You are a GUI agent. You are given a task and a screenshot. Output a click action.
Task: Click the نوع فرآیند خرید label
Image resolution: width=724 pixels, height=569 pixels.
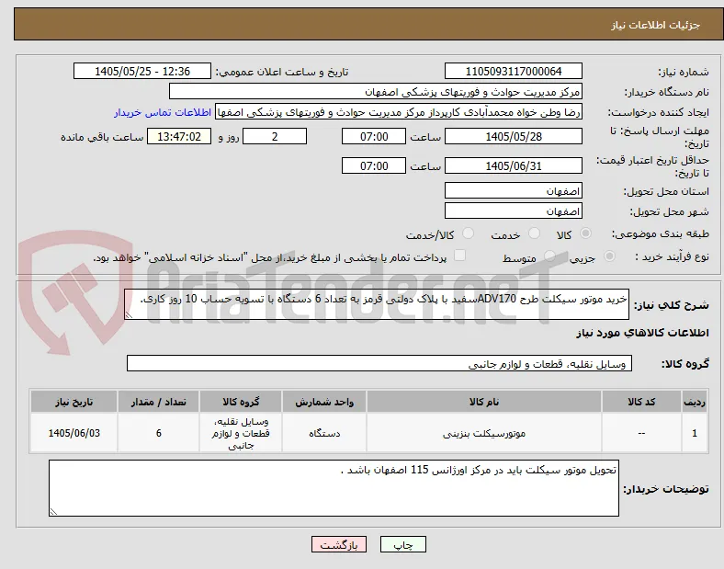click(672, 256)
